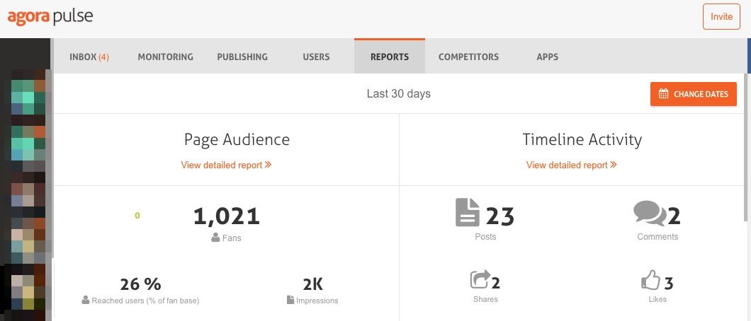This screenshot has width=751, height=321.
Task: Switch to the Monitoring tab
Action: (165, 57)
